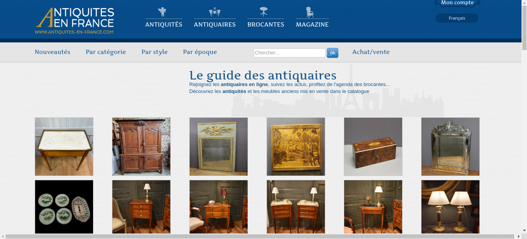Expand the Par époque menu
Image resolution: width=527 pixels, height=239 pixels.
coord(200,52)
